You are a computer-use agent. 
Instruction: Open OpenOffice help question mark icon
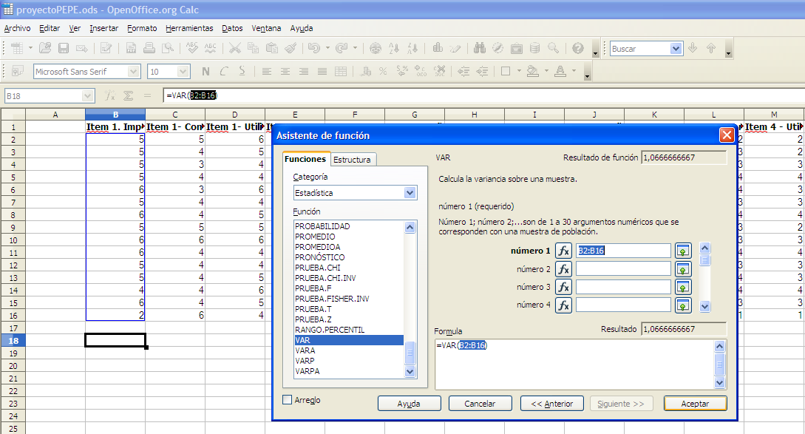(578, 48)
